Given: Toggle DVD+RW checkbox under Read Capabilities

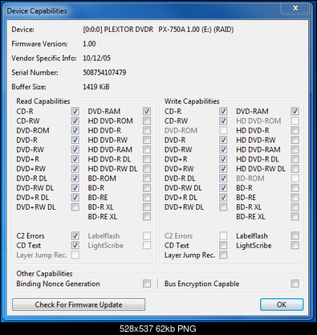Looking at the screenshot, I should pyautogui.click(x=75, y=169).
